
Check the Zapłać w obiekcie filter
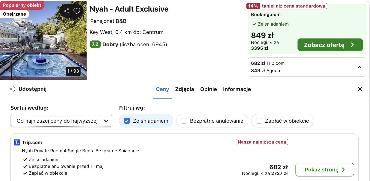259,121
